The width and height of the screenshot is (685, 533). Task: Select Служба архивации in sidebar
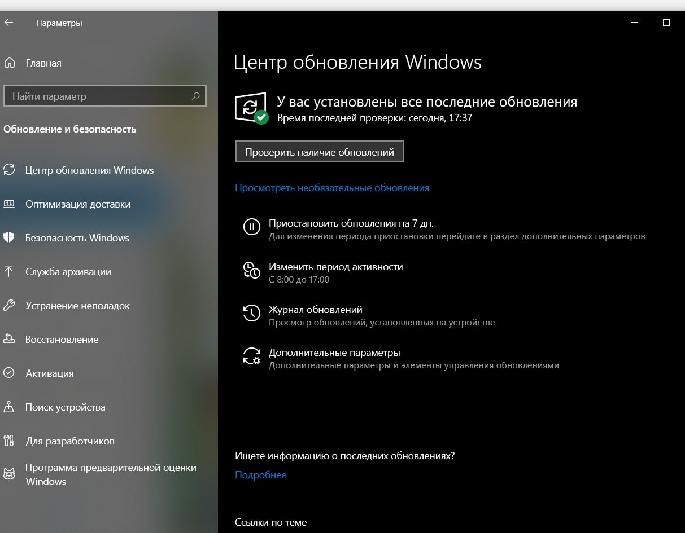pos(68,271)
